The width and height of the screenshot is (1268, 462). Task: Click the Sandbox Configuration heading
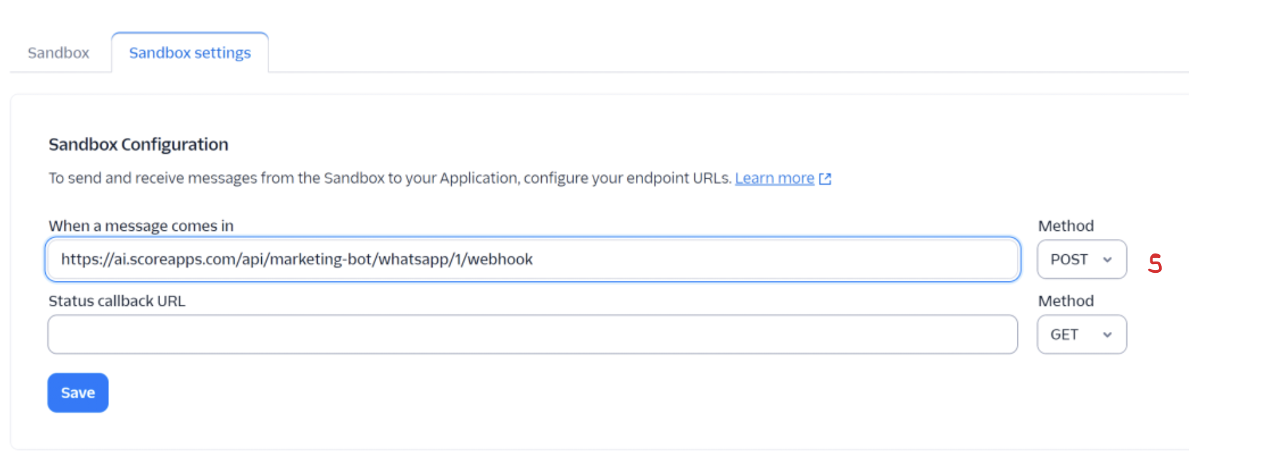tap(138, 144)
